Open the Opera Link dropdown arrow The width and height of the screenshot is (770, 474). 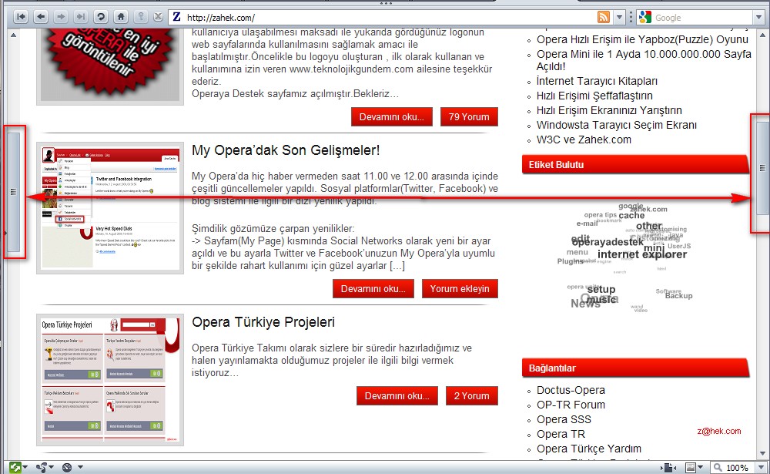pyautogui.click(x=25, y=467)
